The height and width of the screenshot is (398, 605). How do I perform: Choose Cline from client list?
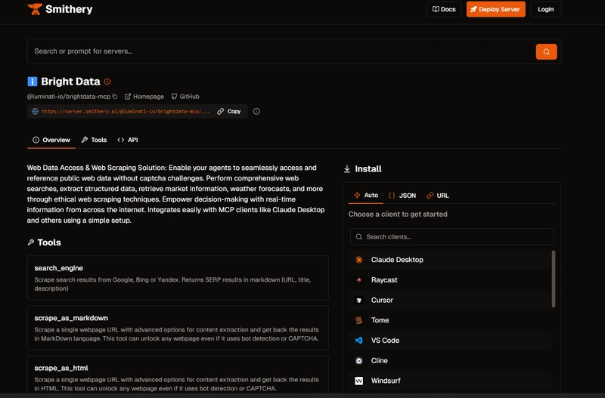[x=450, y=361]
